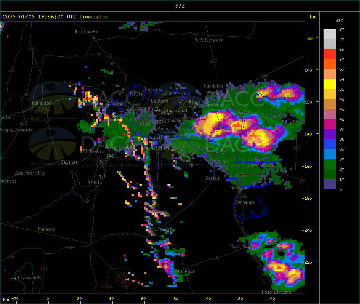Click the Lag_Llancanelo label
The image size is (360, 304).
25,277
